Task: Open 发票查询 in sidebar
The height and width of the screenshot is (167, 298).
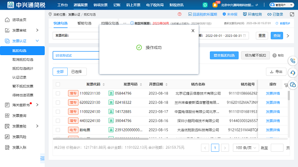Action: tap(19, 116)
